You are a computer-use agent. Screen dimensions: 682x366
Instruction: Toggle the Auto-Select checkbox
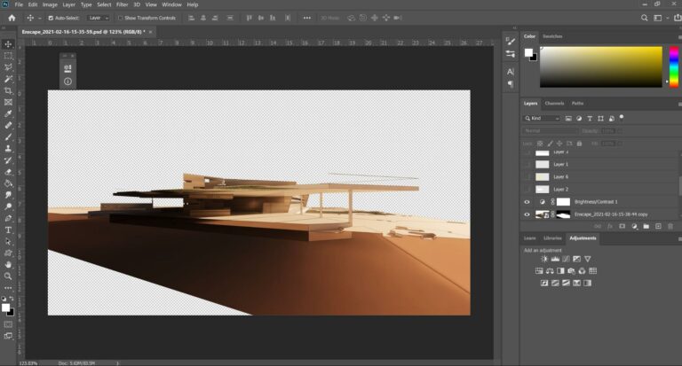(x=51, y=19)
